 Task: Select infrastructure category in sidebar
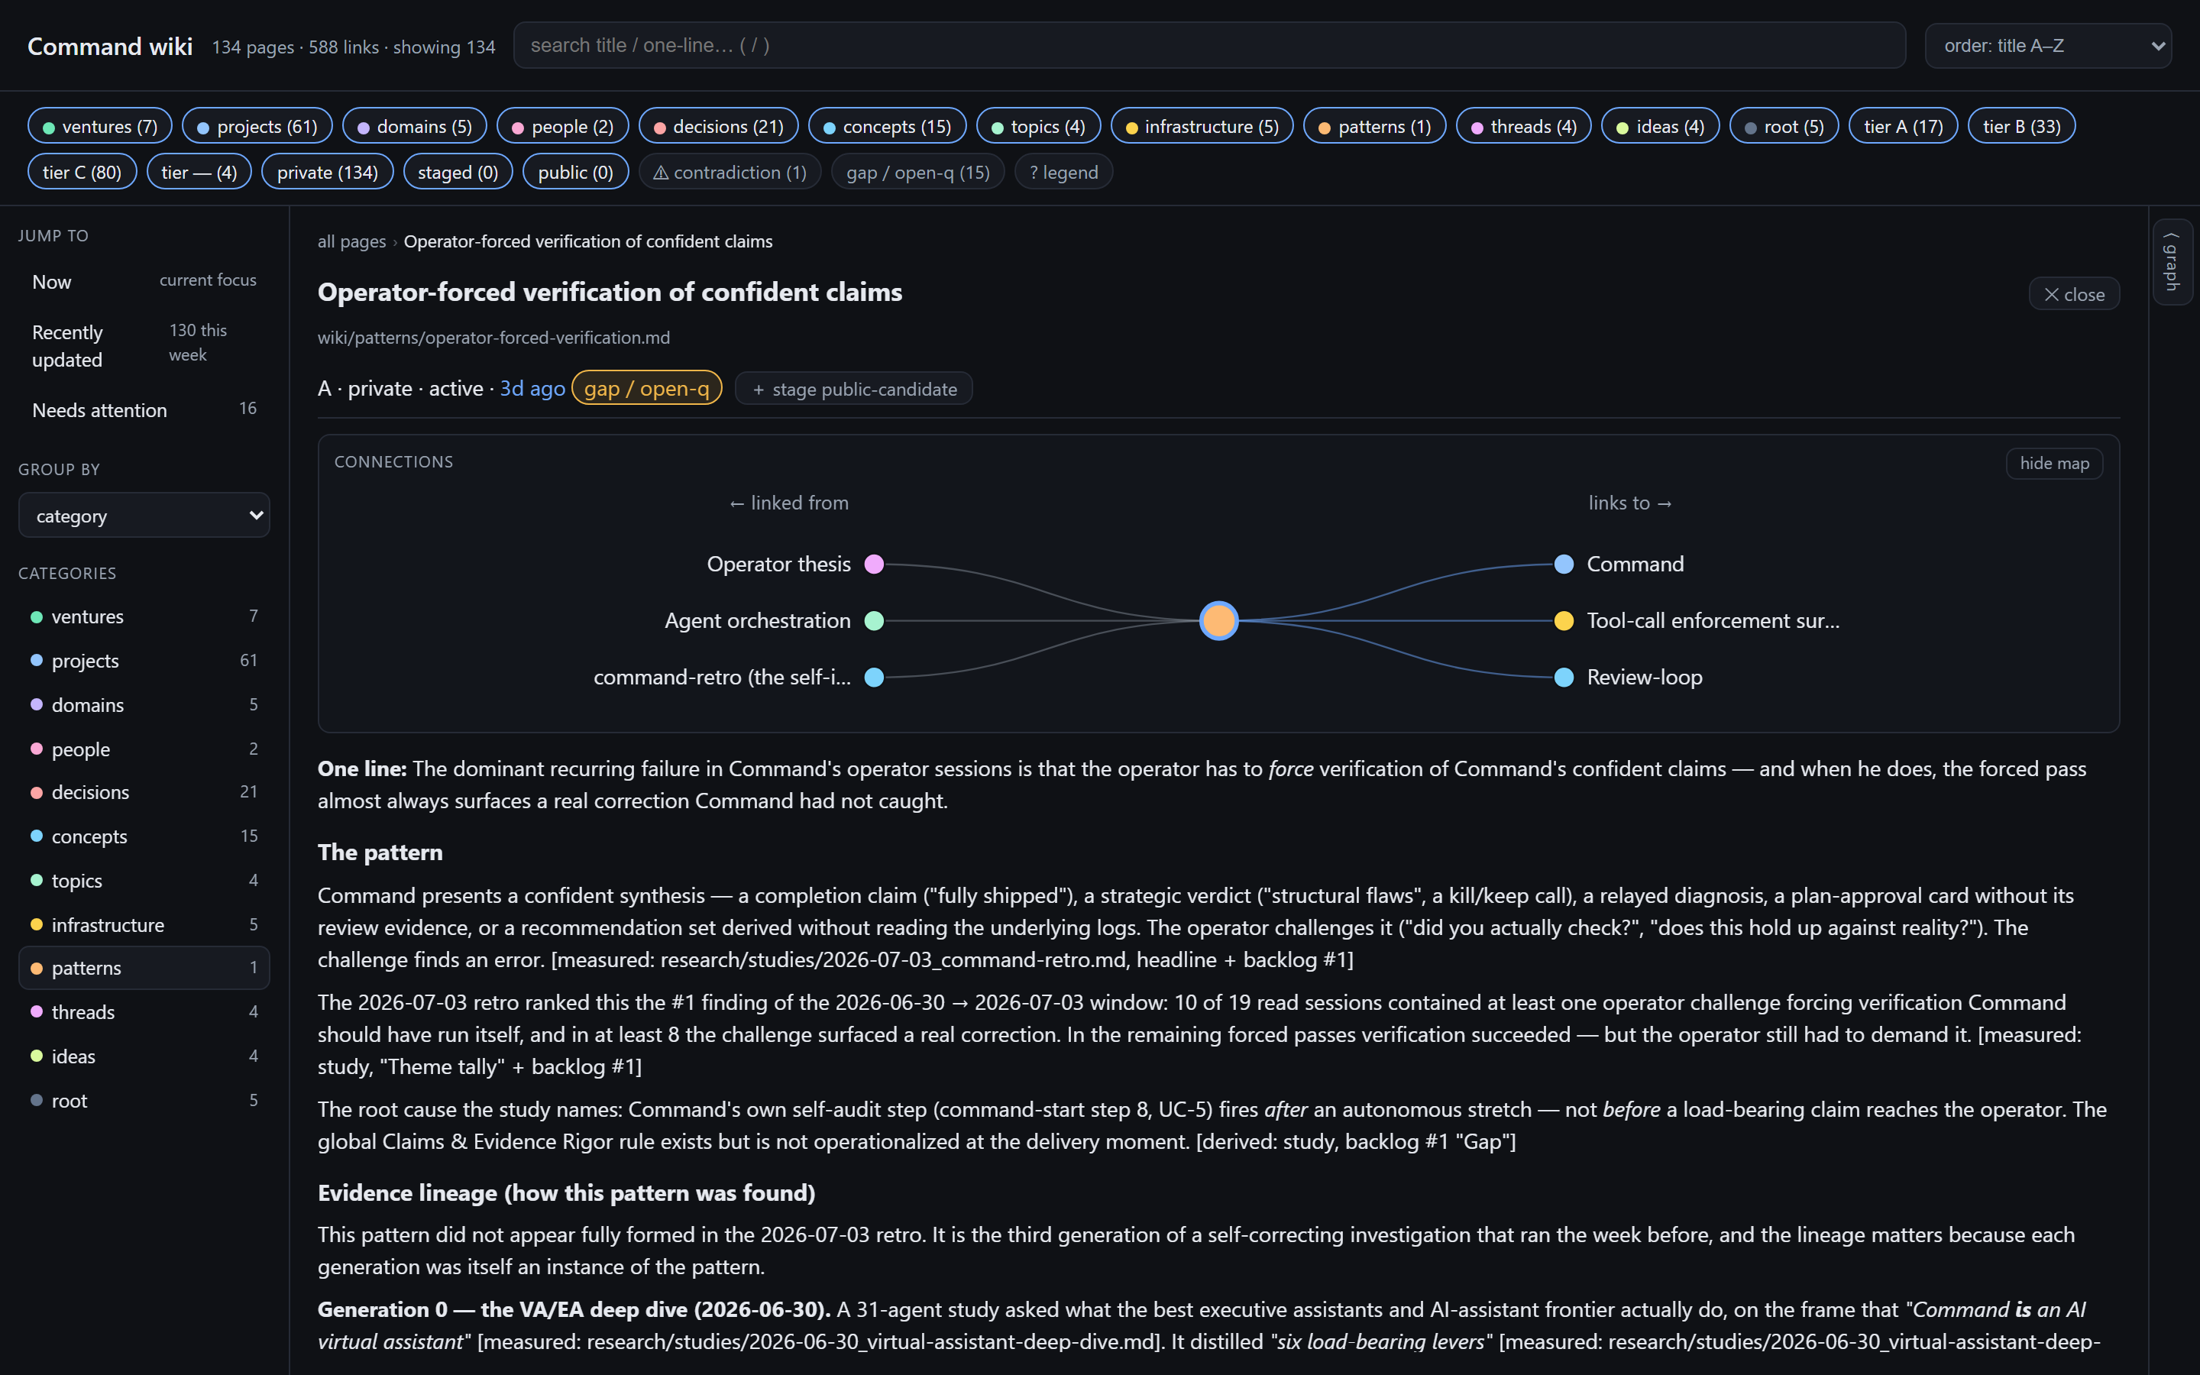(x=144, y=924)
